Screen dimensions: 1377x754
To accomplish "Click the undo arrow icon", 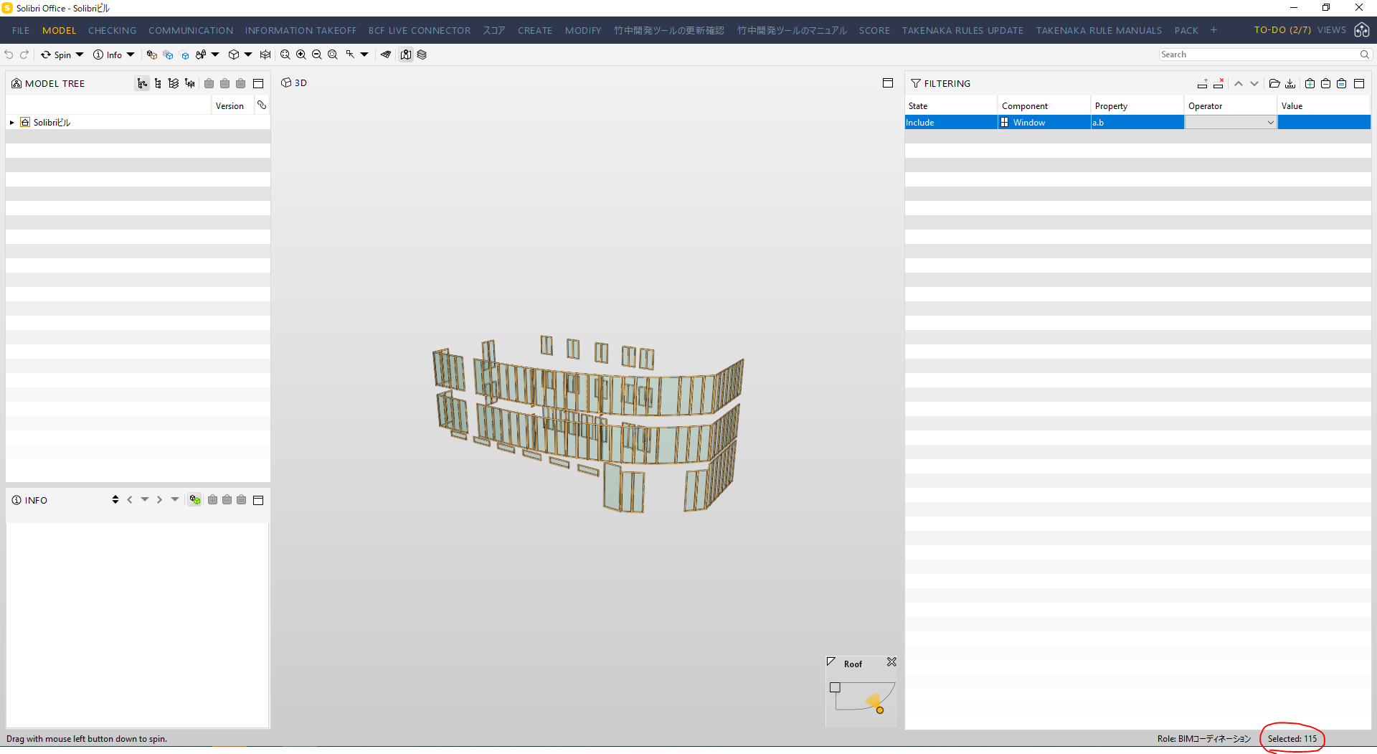I will pyautogui.click(x=9, y=55).
